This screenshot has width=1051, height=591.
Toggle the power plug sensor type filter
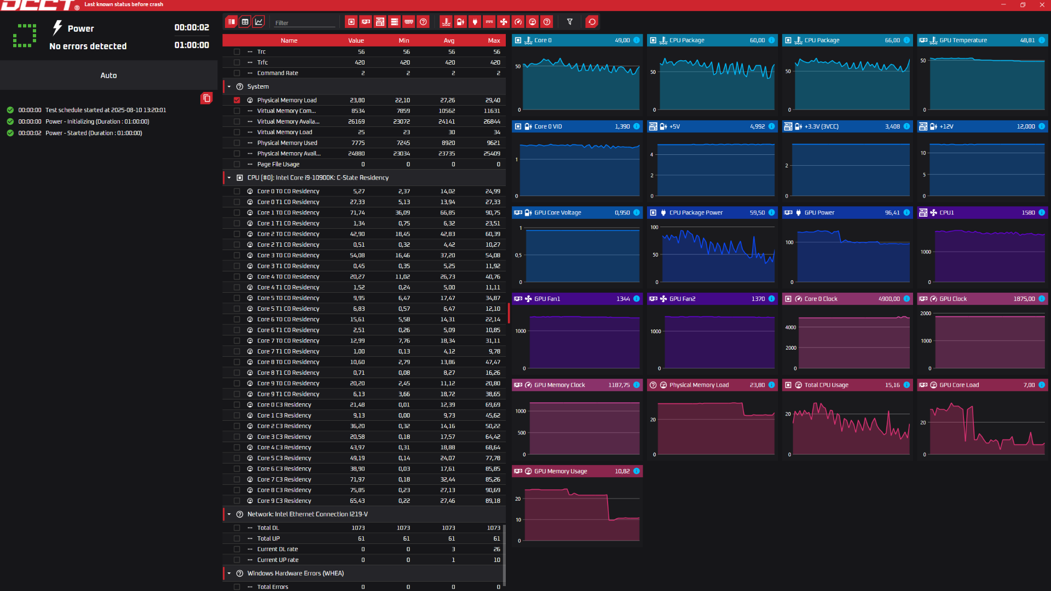(475, 22)
